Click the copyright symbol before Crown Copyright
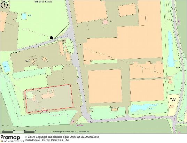This screenshot has width=187, height=143. tap(26, 137)
